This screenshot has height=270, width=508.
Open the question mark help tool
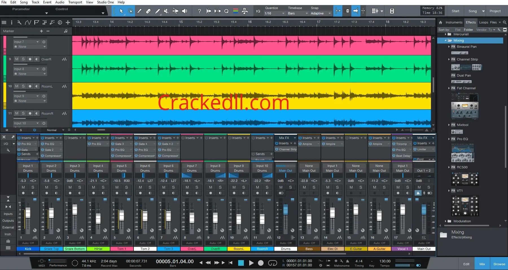coord(200,11)
